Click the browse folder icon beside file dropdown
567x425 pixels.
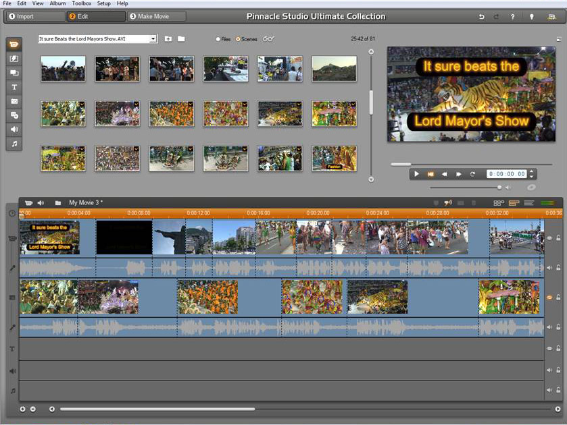click(181, 39)
